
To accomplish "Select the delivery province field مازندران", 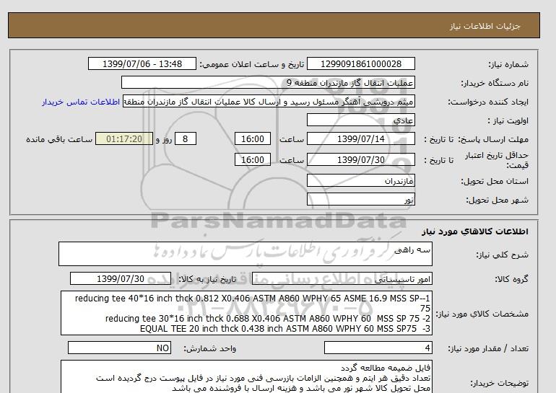I will point(360,180).
